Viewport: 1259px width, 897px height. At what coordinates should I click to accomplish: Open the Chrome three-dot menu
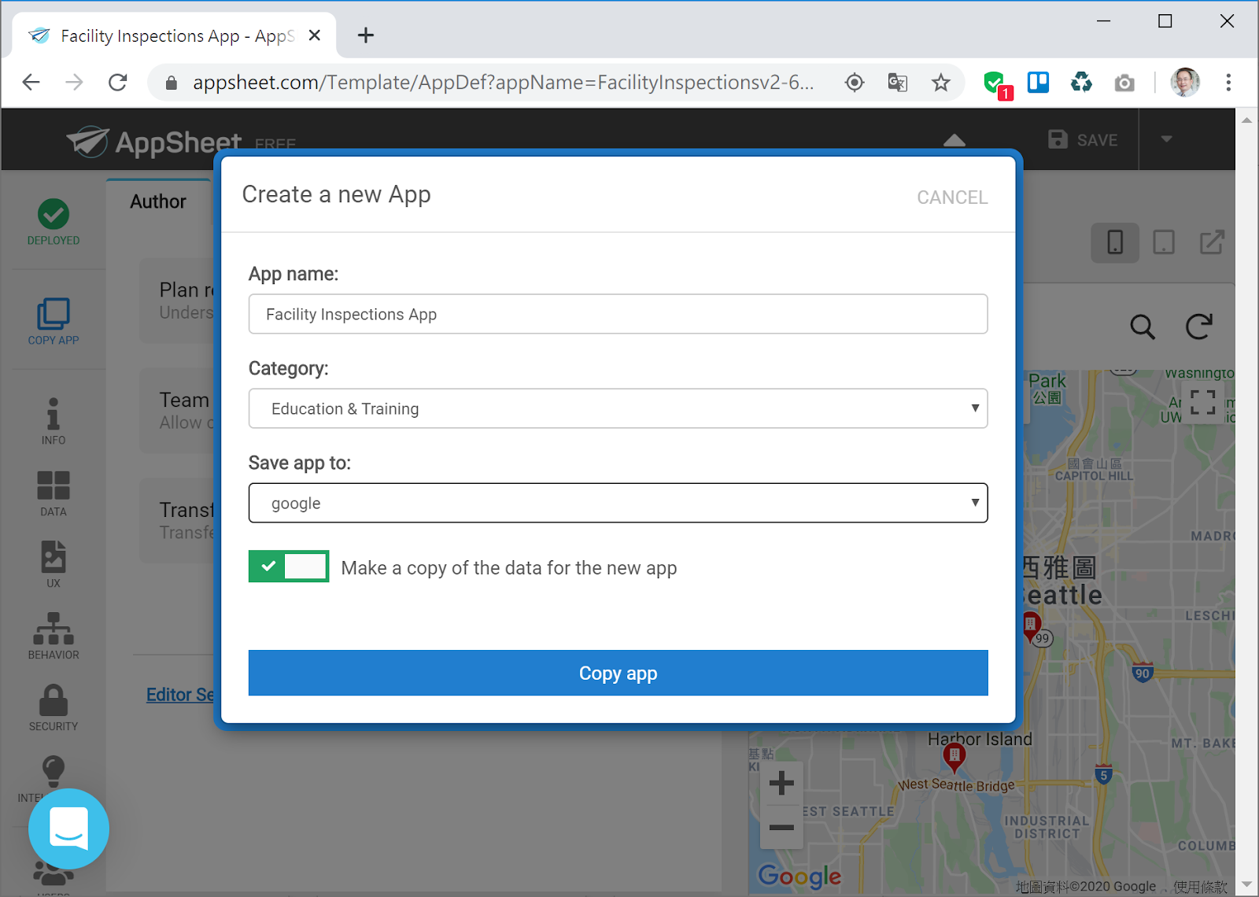coord(1228,83)
